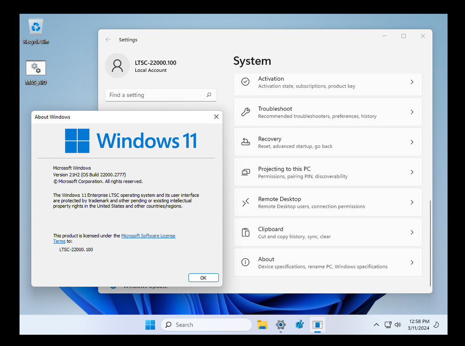Screen dimensions: 465x346
Task: Click the network tray icon
Action: pos(388,325)
